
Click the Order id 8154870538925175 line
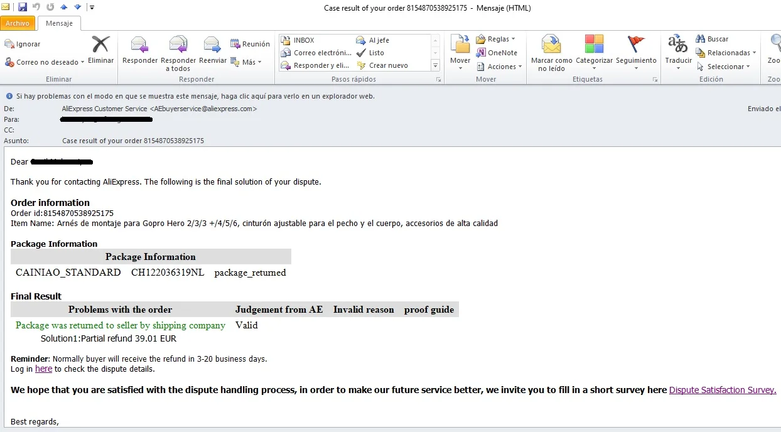click(62, 213)
